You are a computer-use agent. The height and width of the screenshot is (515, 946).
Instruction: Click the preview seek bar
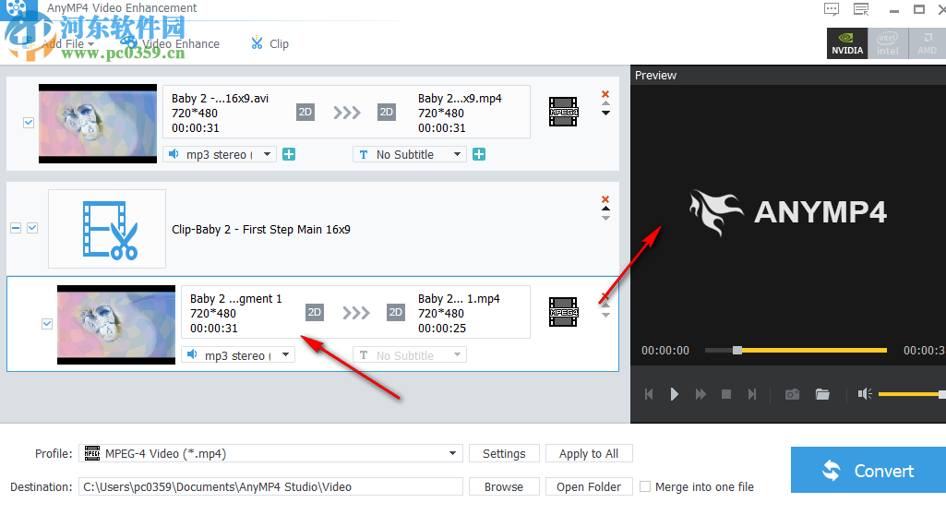[x=796, y=351]
